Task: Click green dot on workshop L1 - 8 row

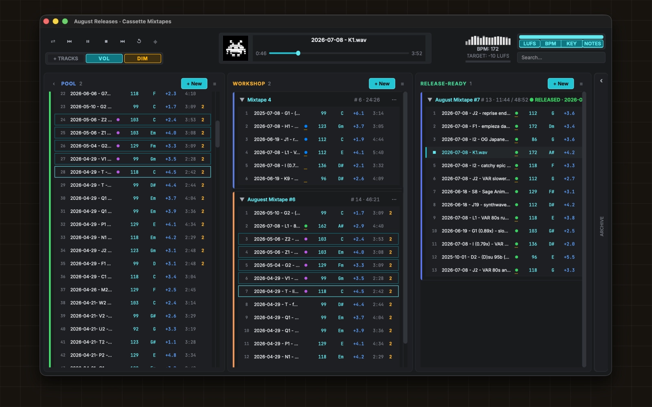Action: click(x=306, y=226)
